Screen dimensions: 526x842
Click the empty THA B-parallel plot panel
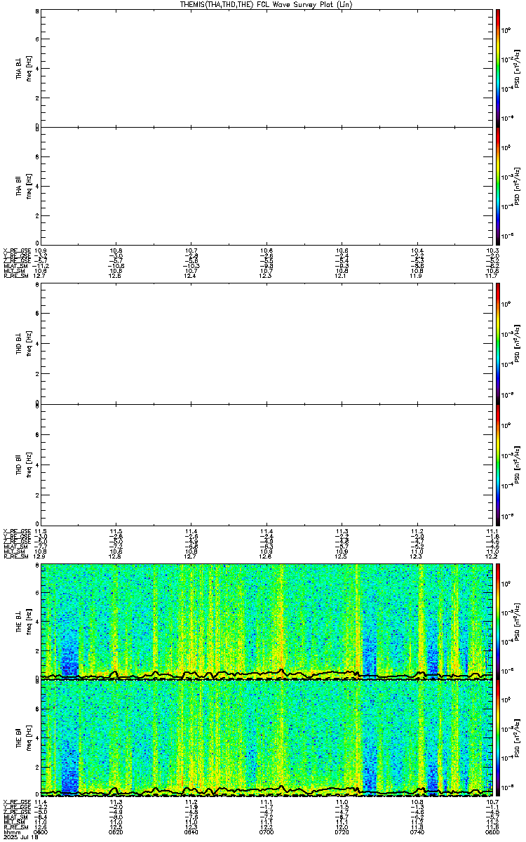(267, 185)
